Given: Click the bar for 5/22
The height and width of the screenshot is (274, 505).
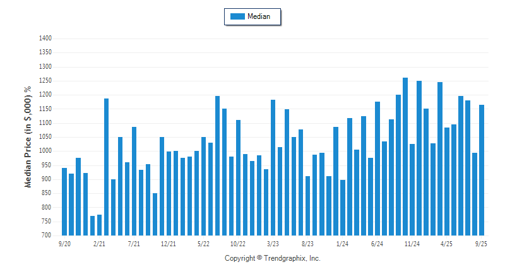Looking at the screenshot, I should [203, 186].
